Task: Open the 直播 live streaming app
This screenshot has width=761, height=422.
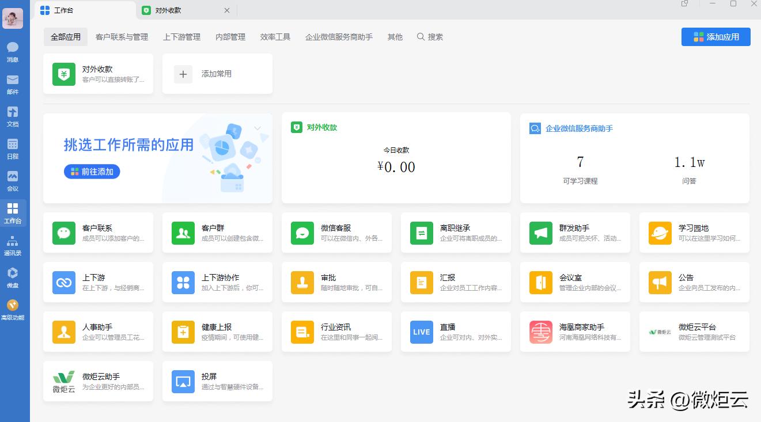Action: (456, 332)
